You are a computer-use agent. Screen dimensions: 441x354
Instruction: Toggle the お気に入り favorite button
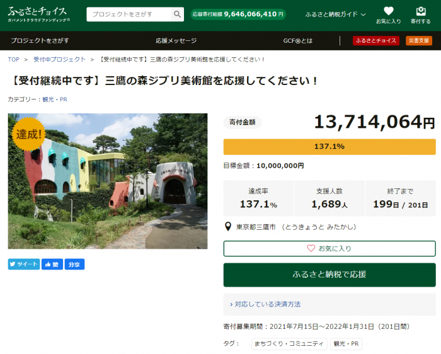point(329,248)
